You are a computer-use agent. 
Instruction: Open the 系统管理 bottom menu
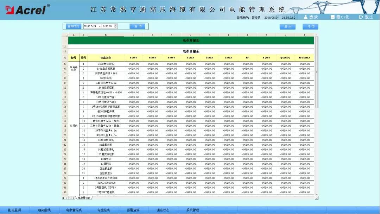point(193,210)
